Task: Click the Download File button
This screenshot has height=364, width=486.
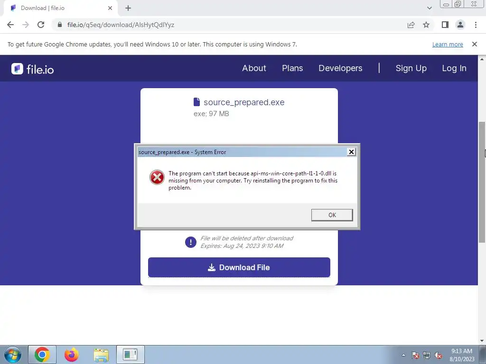Action: point(239,267)
